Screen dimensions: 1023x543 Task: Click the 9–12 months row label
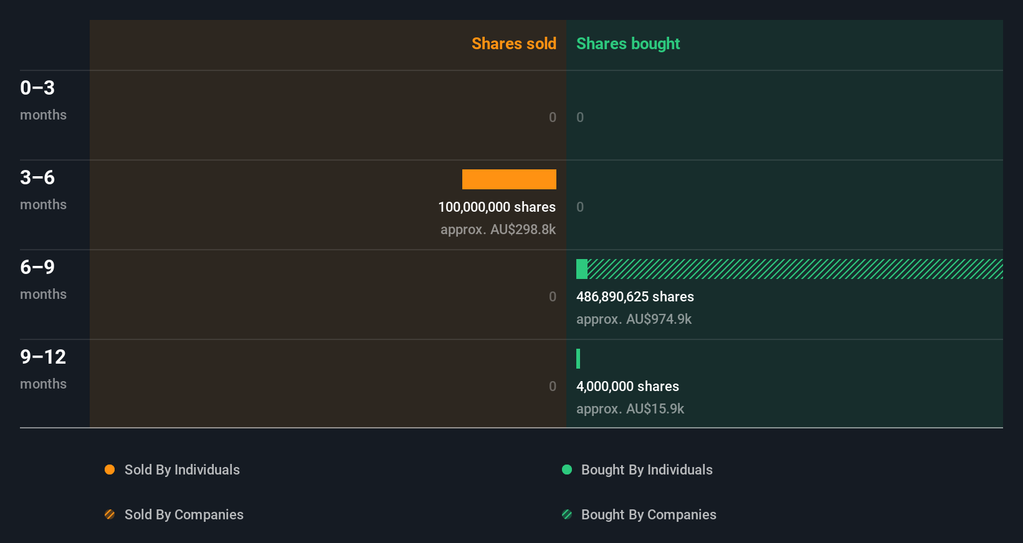pyautogui.click(x=43, y=369)
